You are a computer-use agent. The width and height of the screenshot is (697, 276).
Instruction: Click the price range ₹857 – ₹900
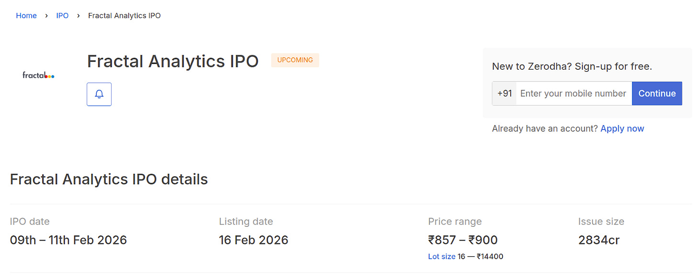click(x=463, y=240)
